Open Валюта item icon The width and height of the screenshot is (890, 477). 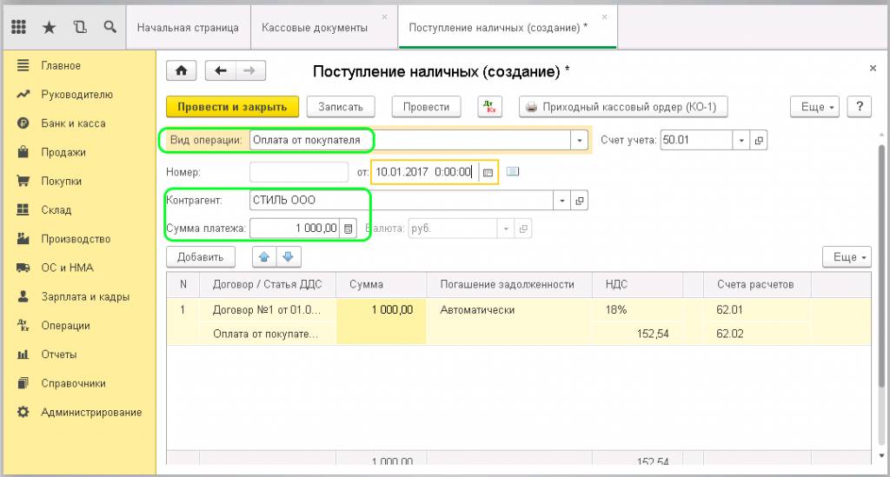coord(523,229)
